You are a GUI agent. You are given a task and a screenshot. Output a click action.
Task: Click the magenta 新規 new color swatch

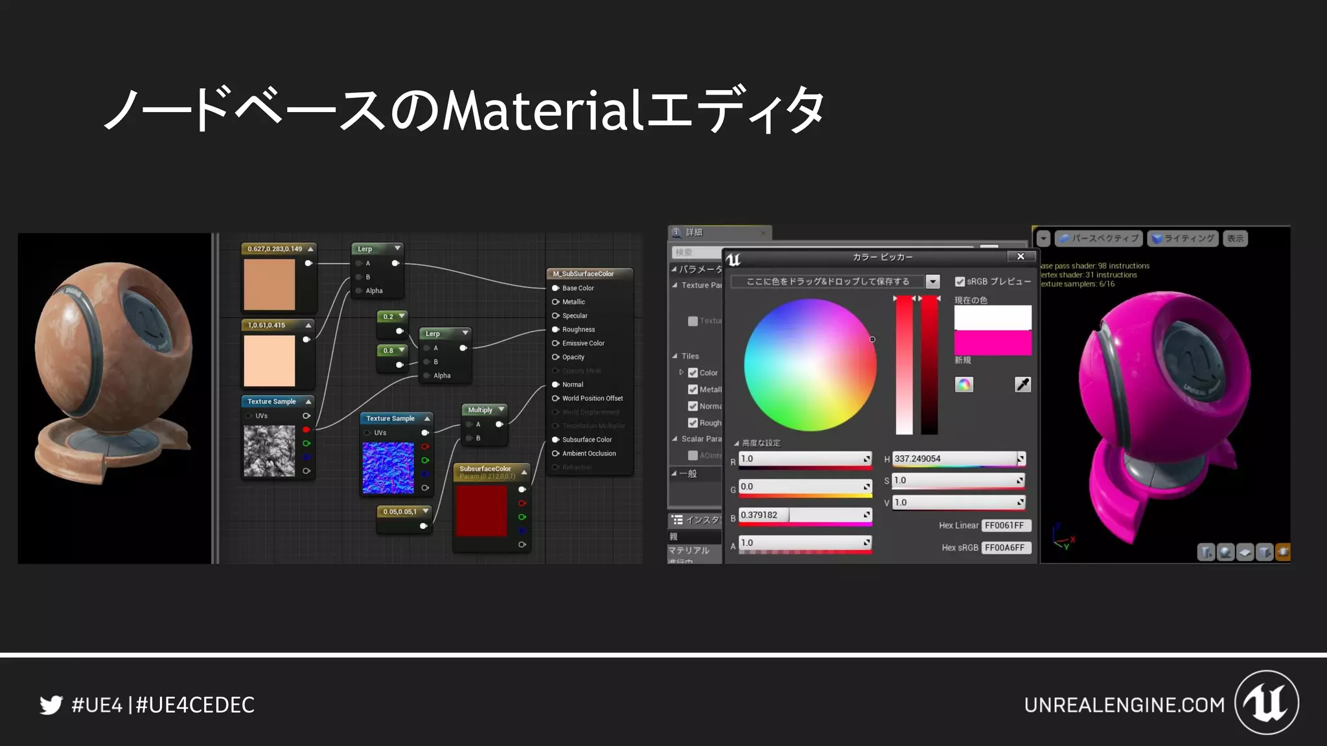pyautogui.click(x=993, y=343)
